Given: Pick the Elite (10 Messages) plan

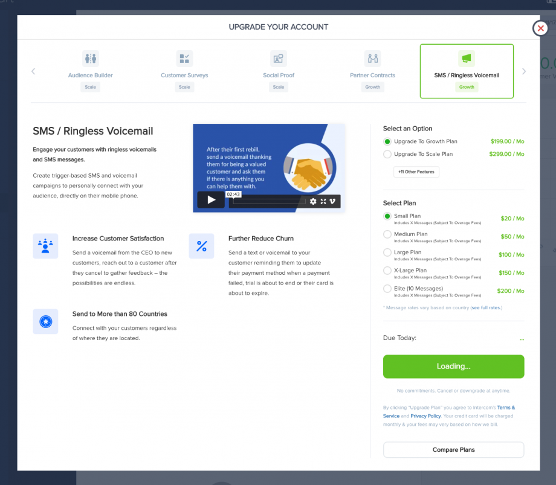Looking at the screenshot, I should [387, 289].
